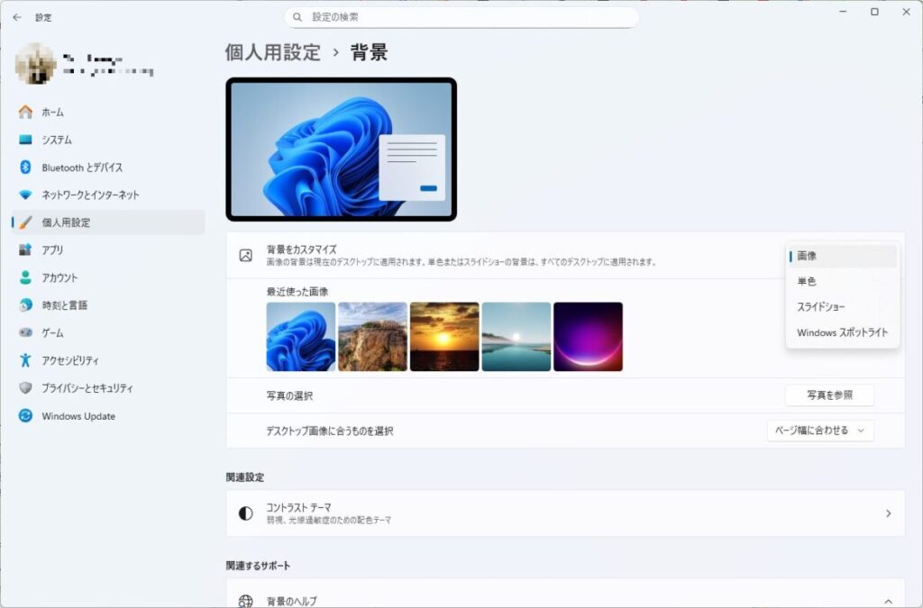Click the アクセシビリティ figure icon

[25, 360]
